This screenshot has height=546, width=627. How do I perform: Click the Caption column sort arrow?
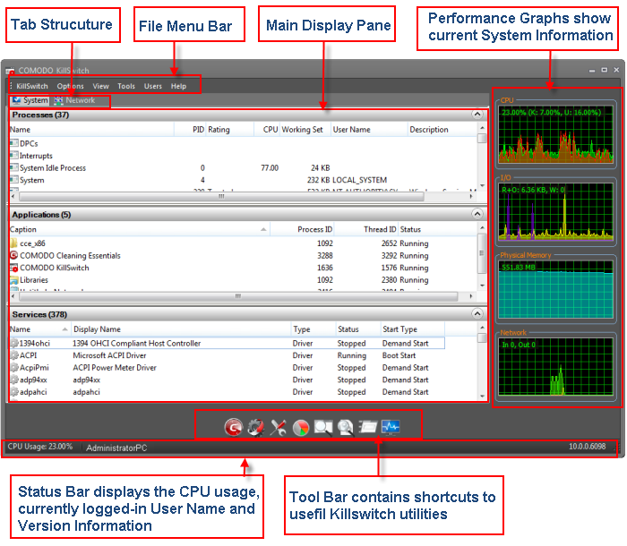[x=263, y=229]
